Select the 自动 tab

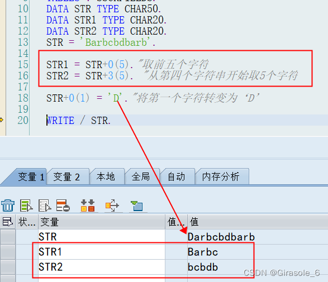coord(177,177)
